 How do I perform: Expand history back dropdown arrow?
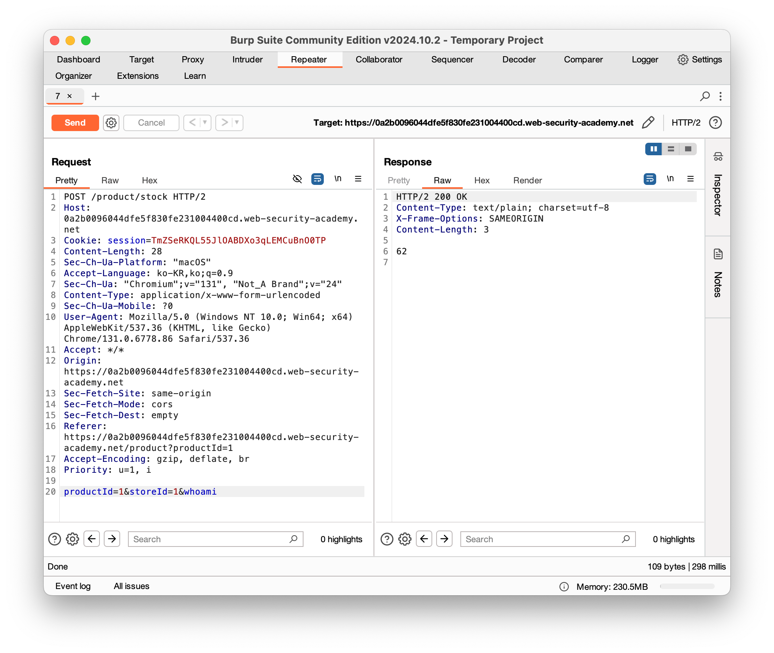pyautogui.click(x=205, y=123)
